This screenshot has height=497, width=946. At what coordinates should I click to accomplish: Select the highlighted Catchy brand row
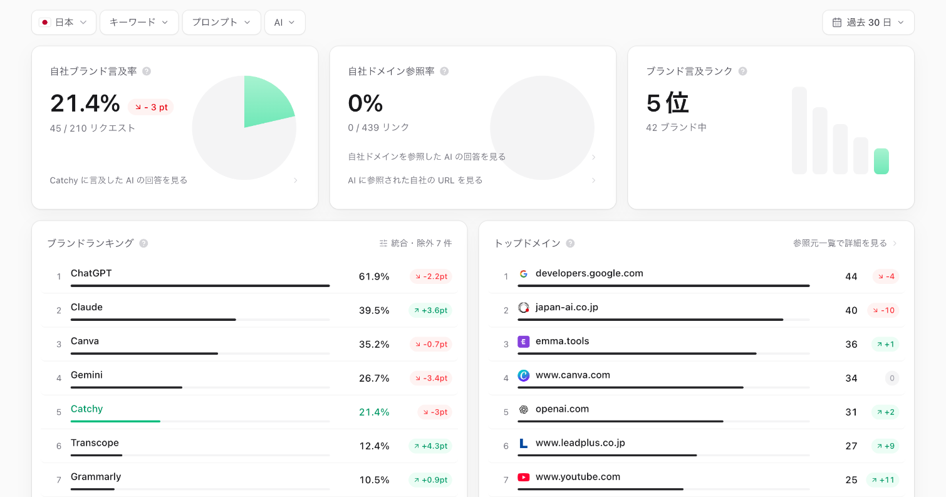click(249, 412)
